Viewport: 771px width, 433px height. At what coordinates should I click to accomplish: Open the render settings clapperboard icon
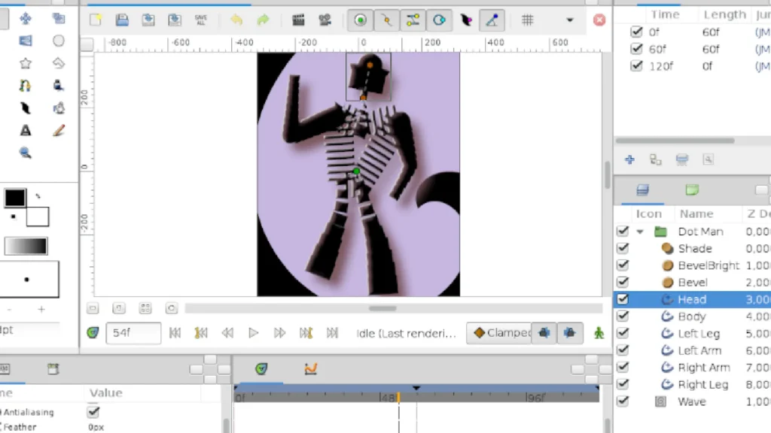298,20
